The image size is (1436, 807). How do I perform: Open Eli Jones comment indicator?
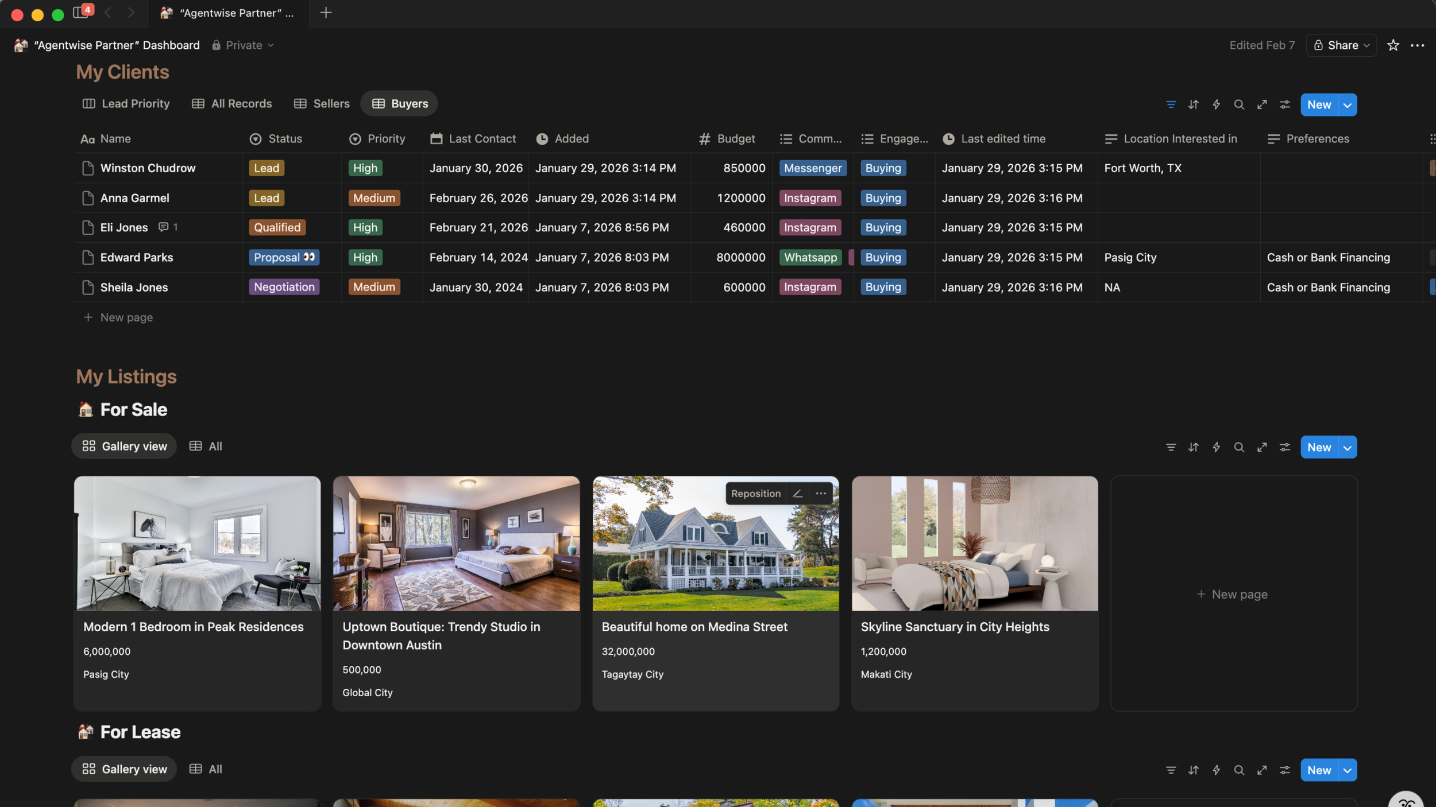168,227
